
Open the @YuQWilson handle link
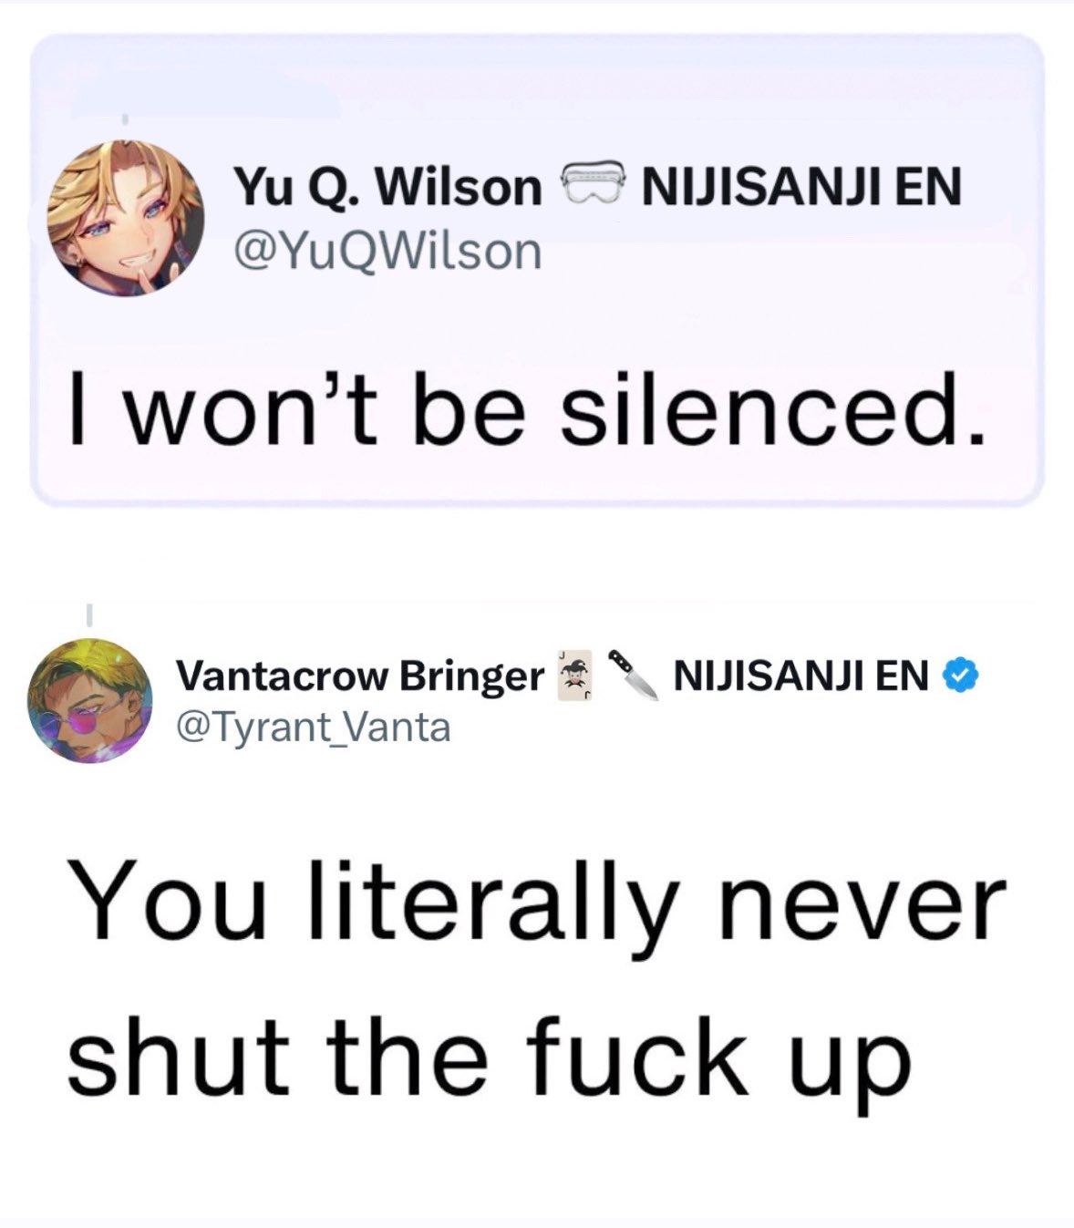(x=387, y=251)
